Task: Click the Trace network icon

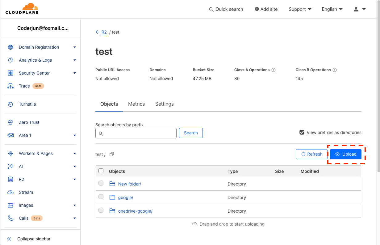Action: 10,86
